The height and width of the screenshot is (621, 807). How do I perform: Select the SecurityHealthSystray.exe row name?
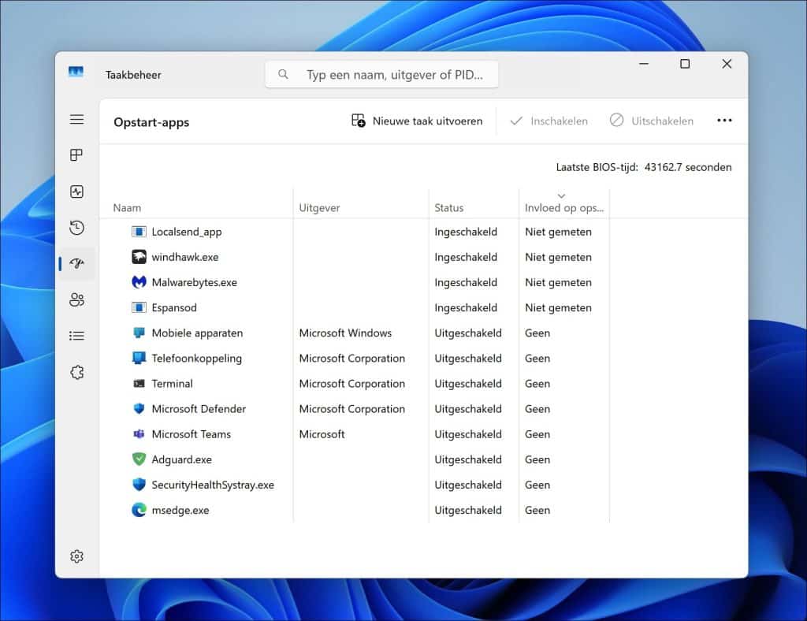tap(213, 485)
